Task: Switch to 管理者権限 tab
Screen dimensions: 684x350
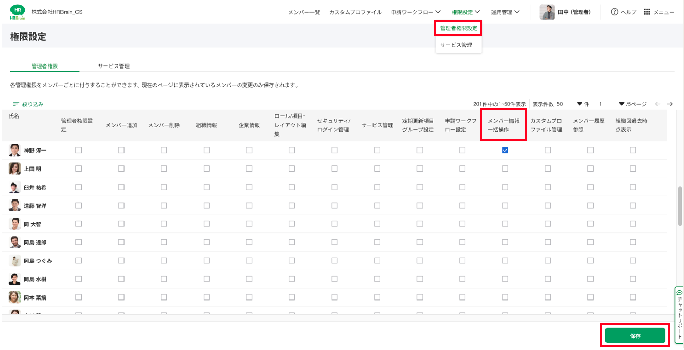Action: point(44,66)
